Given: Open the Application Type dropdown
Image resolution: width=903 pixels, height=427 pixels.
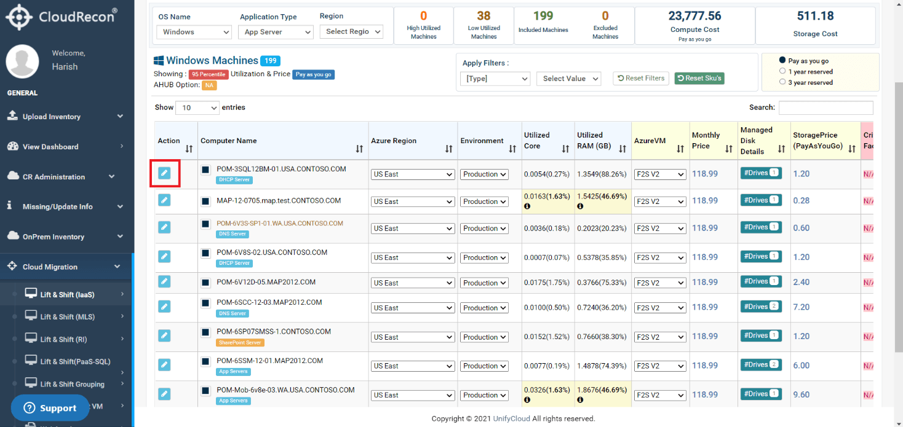Looking at the screenshot, I should 276,32.
